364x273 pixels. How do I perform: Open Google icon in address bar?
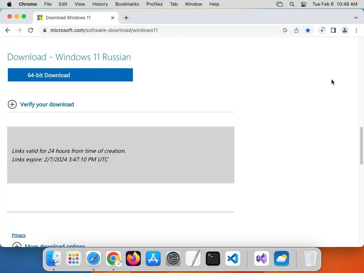pyautogui.click(x=285, y=30)
